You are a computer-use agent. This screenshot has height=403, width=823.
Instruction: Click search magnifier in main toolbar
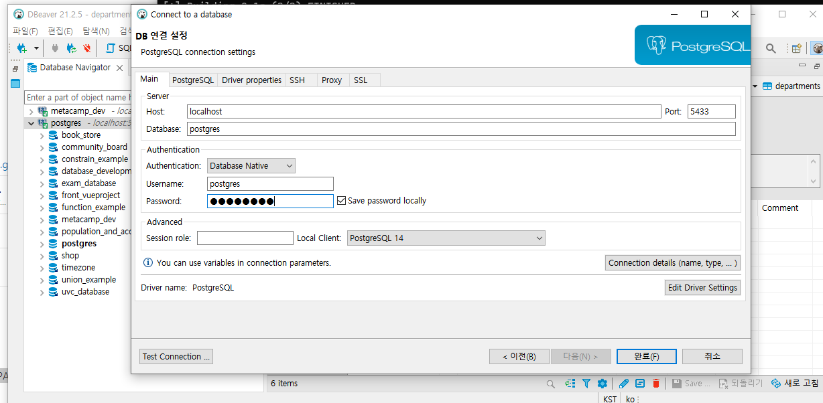click(771, 48)
